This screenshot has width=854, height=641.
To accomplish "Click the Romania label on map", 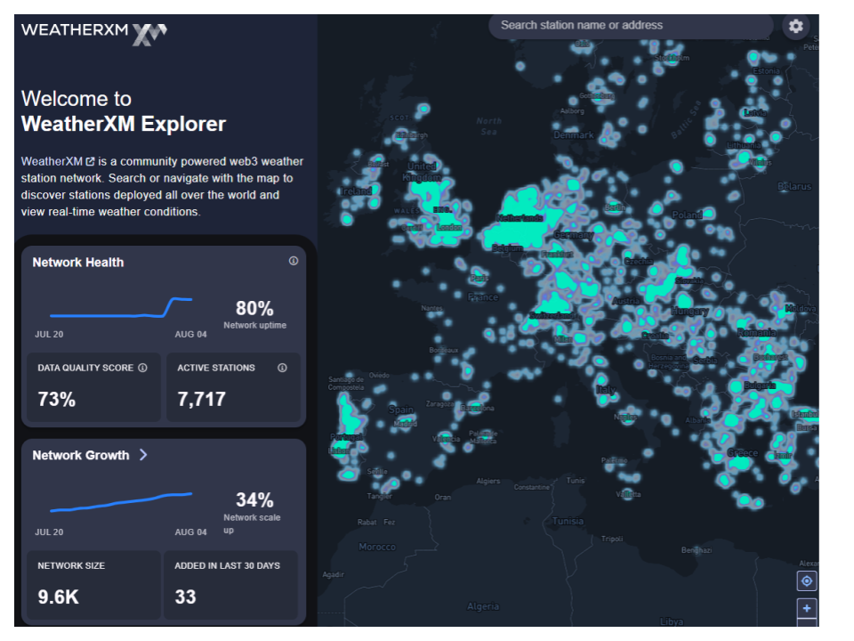I will (x=756, y=332).
